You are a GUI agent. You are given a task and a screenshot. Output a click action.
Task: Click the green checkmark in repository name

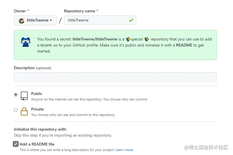click(131, 20)
